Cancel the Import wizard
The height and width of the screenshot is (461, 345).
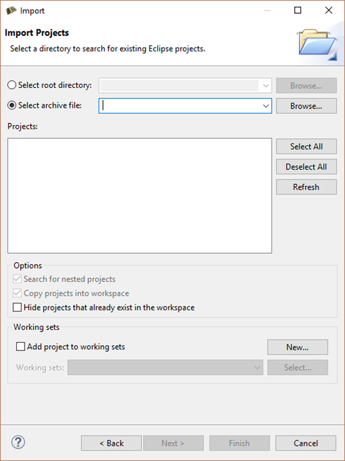tap(305, 443)
